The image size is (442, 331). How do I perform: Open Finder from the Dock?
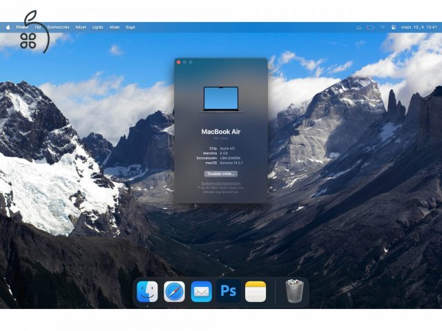[x=147, y=292]
